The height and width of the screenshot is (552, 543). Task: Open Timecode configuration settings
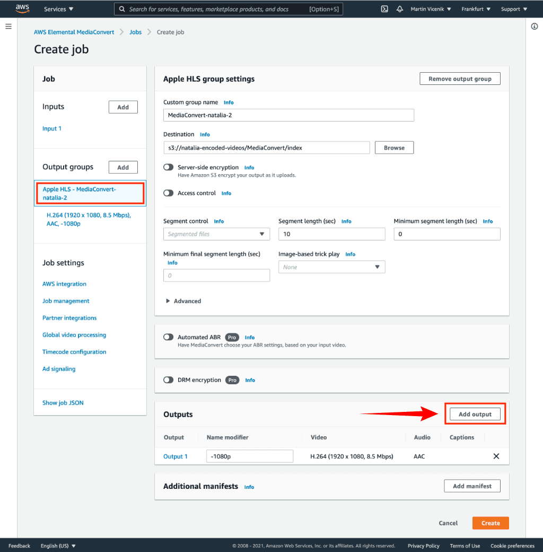(74, 352)
